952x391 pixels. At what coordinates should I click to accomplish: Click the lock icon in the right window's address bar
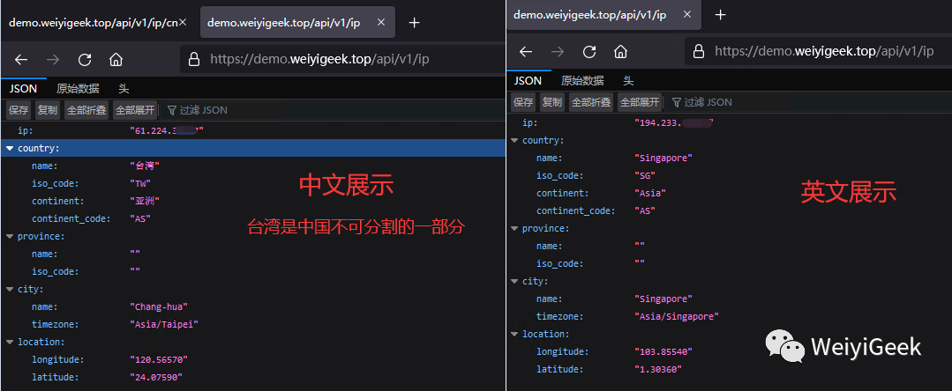697,51
